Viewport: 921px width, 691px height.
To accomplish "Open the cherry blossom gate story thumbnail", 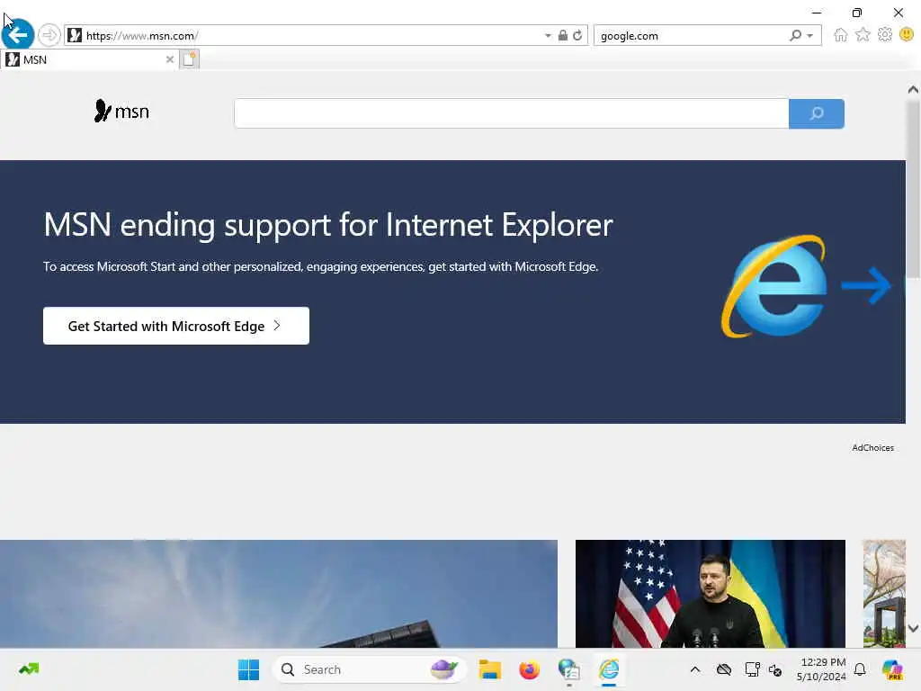I will pos(884,594).
